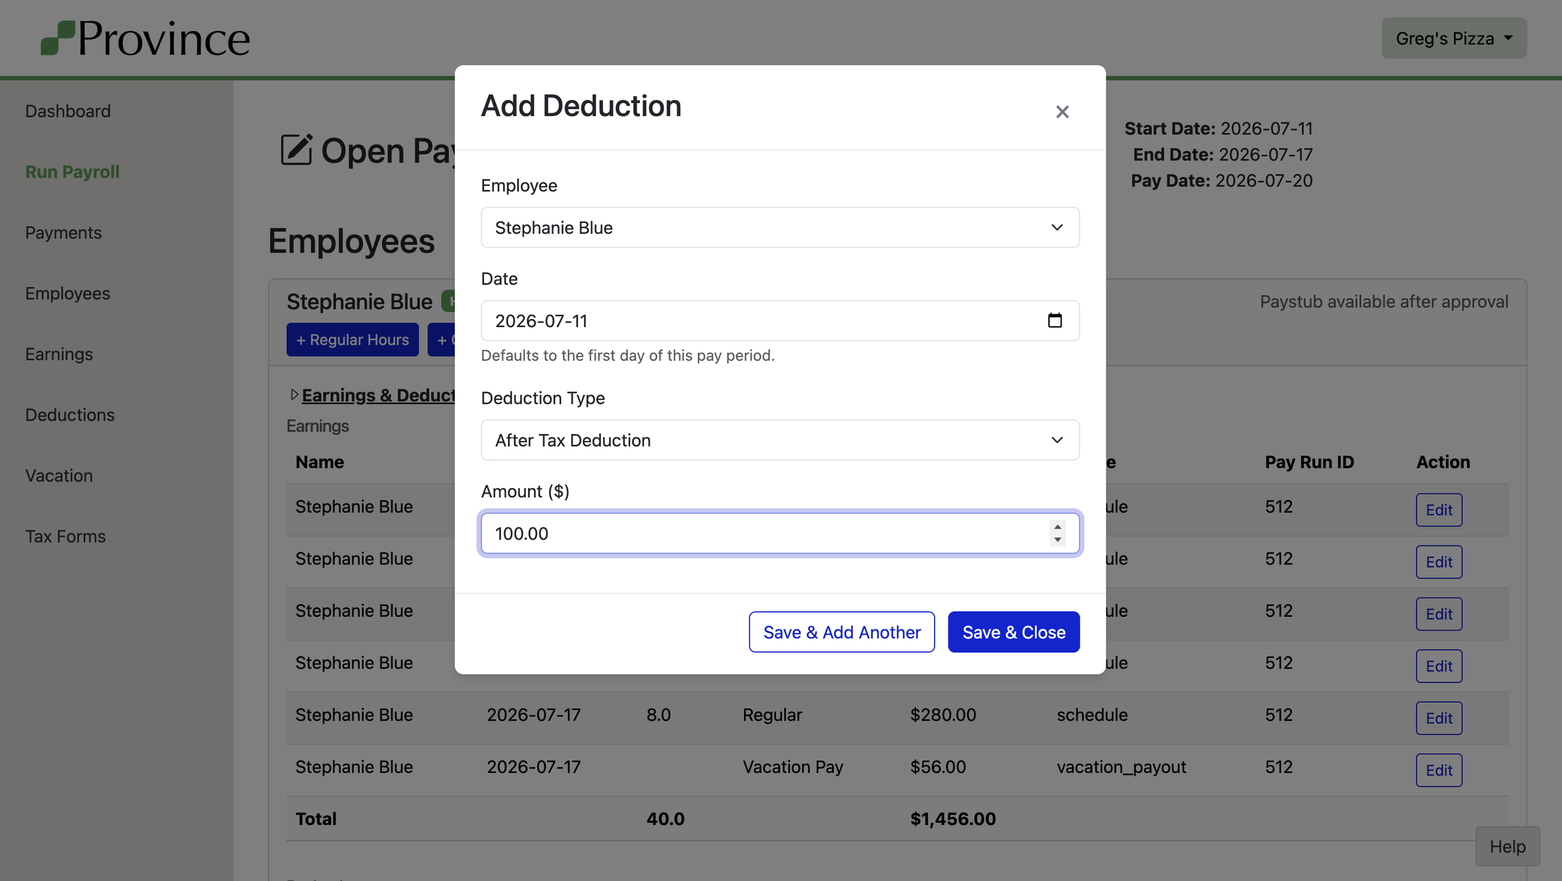
Task: Click the schedule source cell in Regular row
Action: pyautogui.click(x=1092, y=715)
